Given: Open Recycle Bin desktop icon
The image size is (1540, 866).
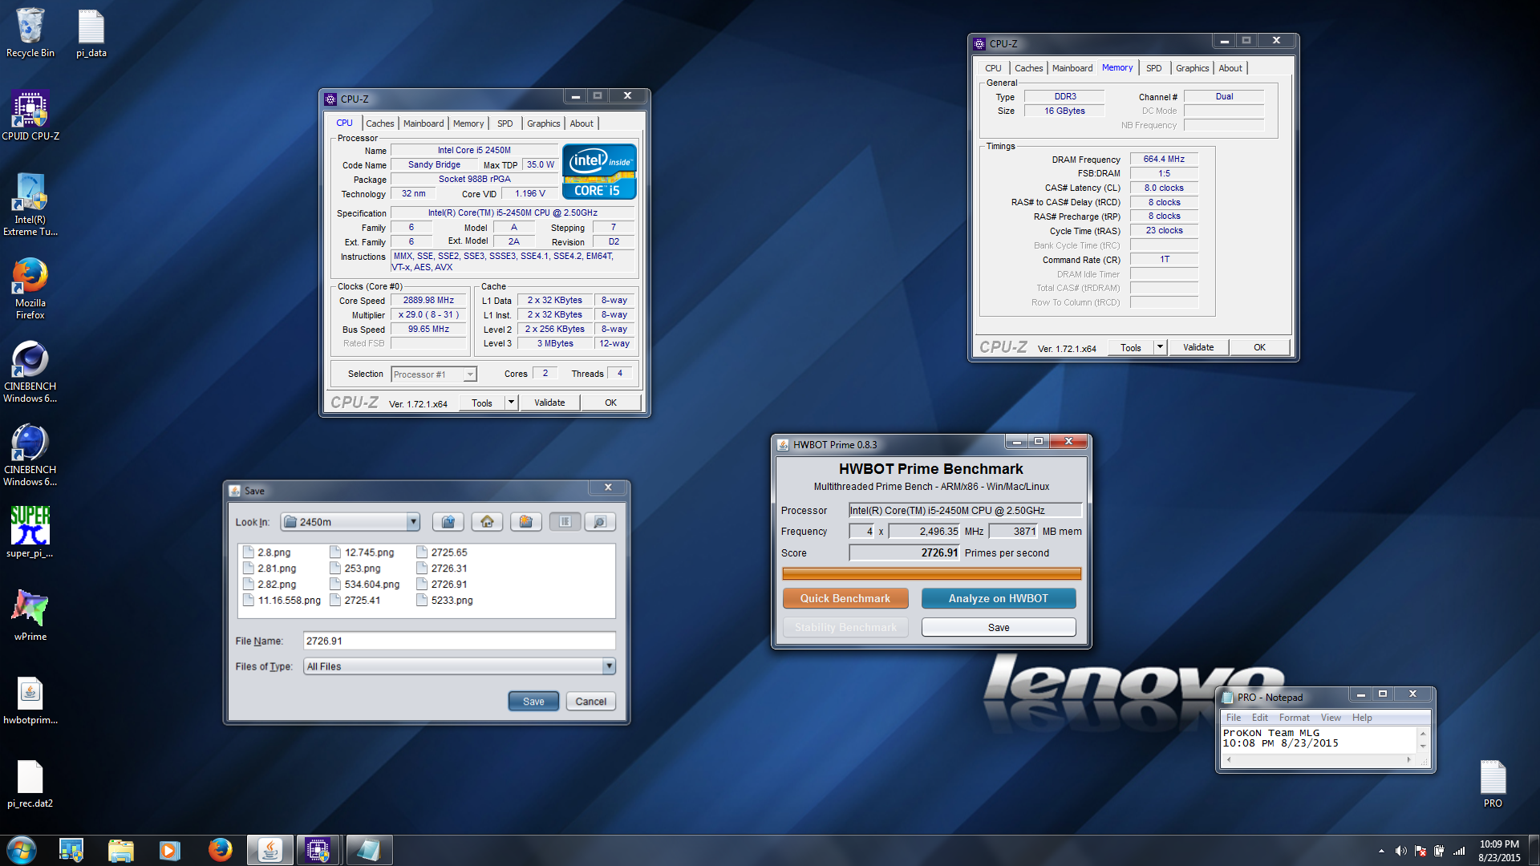Looking at the screenshot, I should [x=30, y=34].
